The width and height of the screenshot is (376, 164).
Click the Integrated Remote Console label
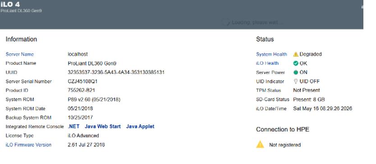coord(35,127)
